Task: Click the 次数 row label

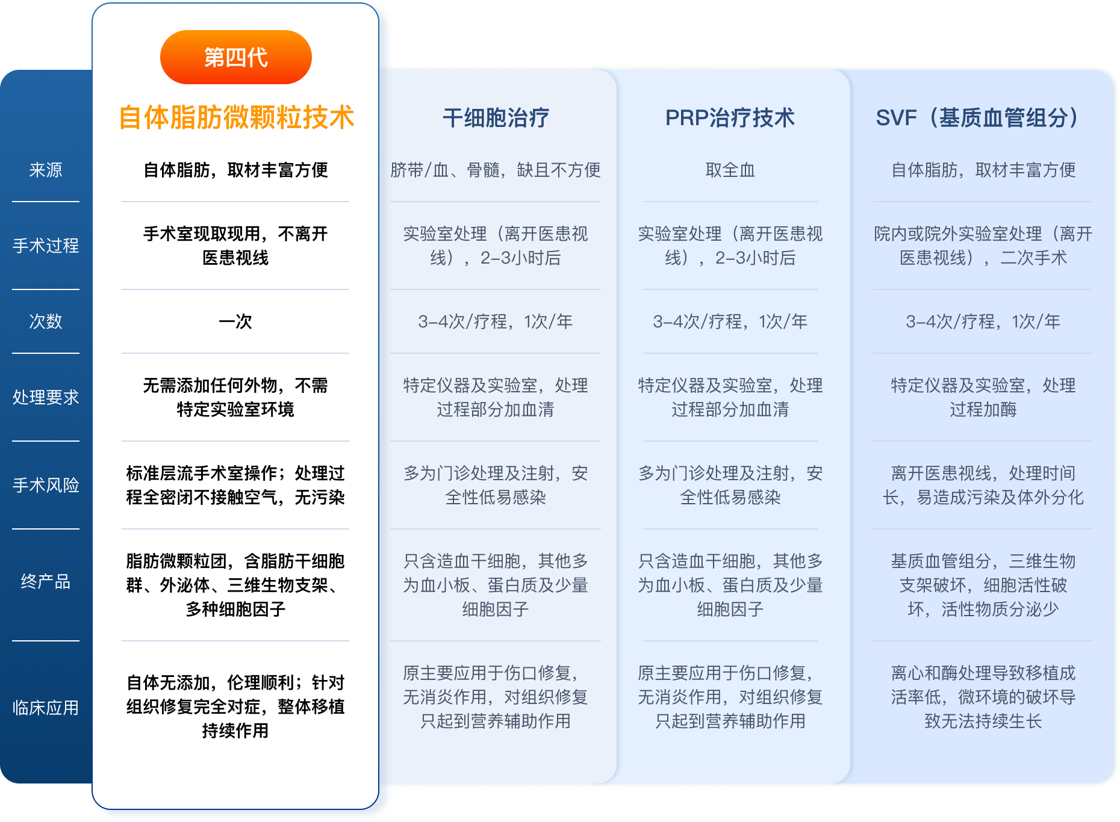Action: click(x=46, y=321)
